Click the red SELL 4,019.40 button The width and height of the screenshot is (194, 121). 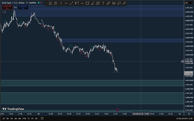[7, 7]
